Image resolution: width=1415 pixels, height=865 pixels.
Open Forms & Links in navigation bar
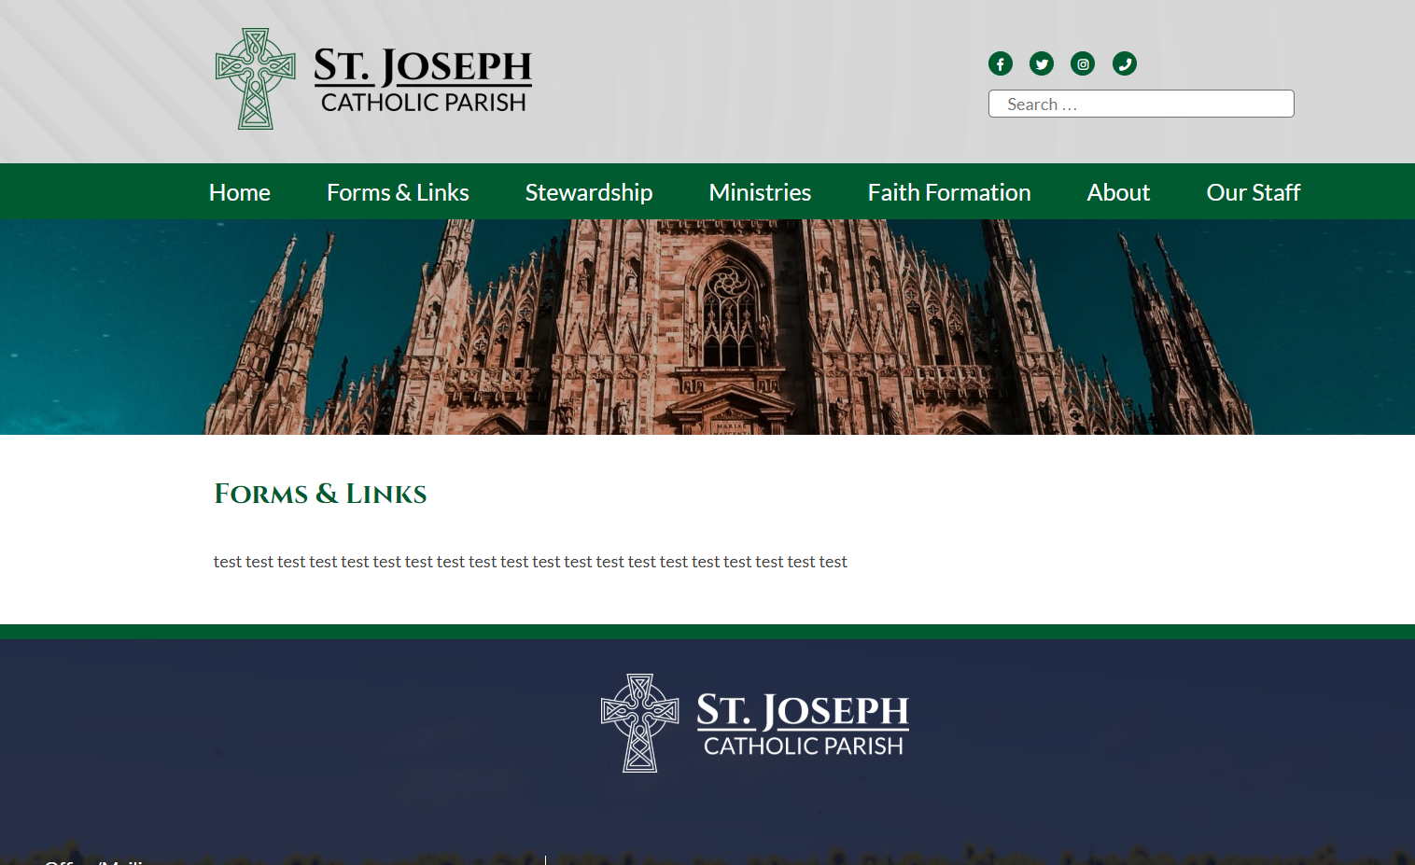coord(398,192)
